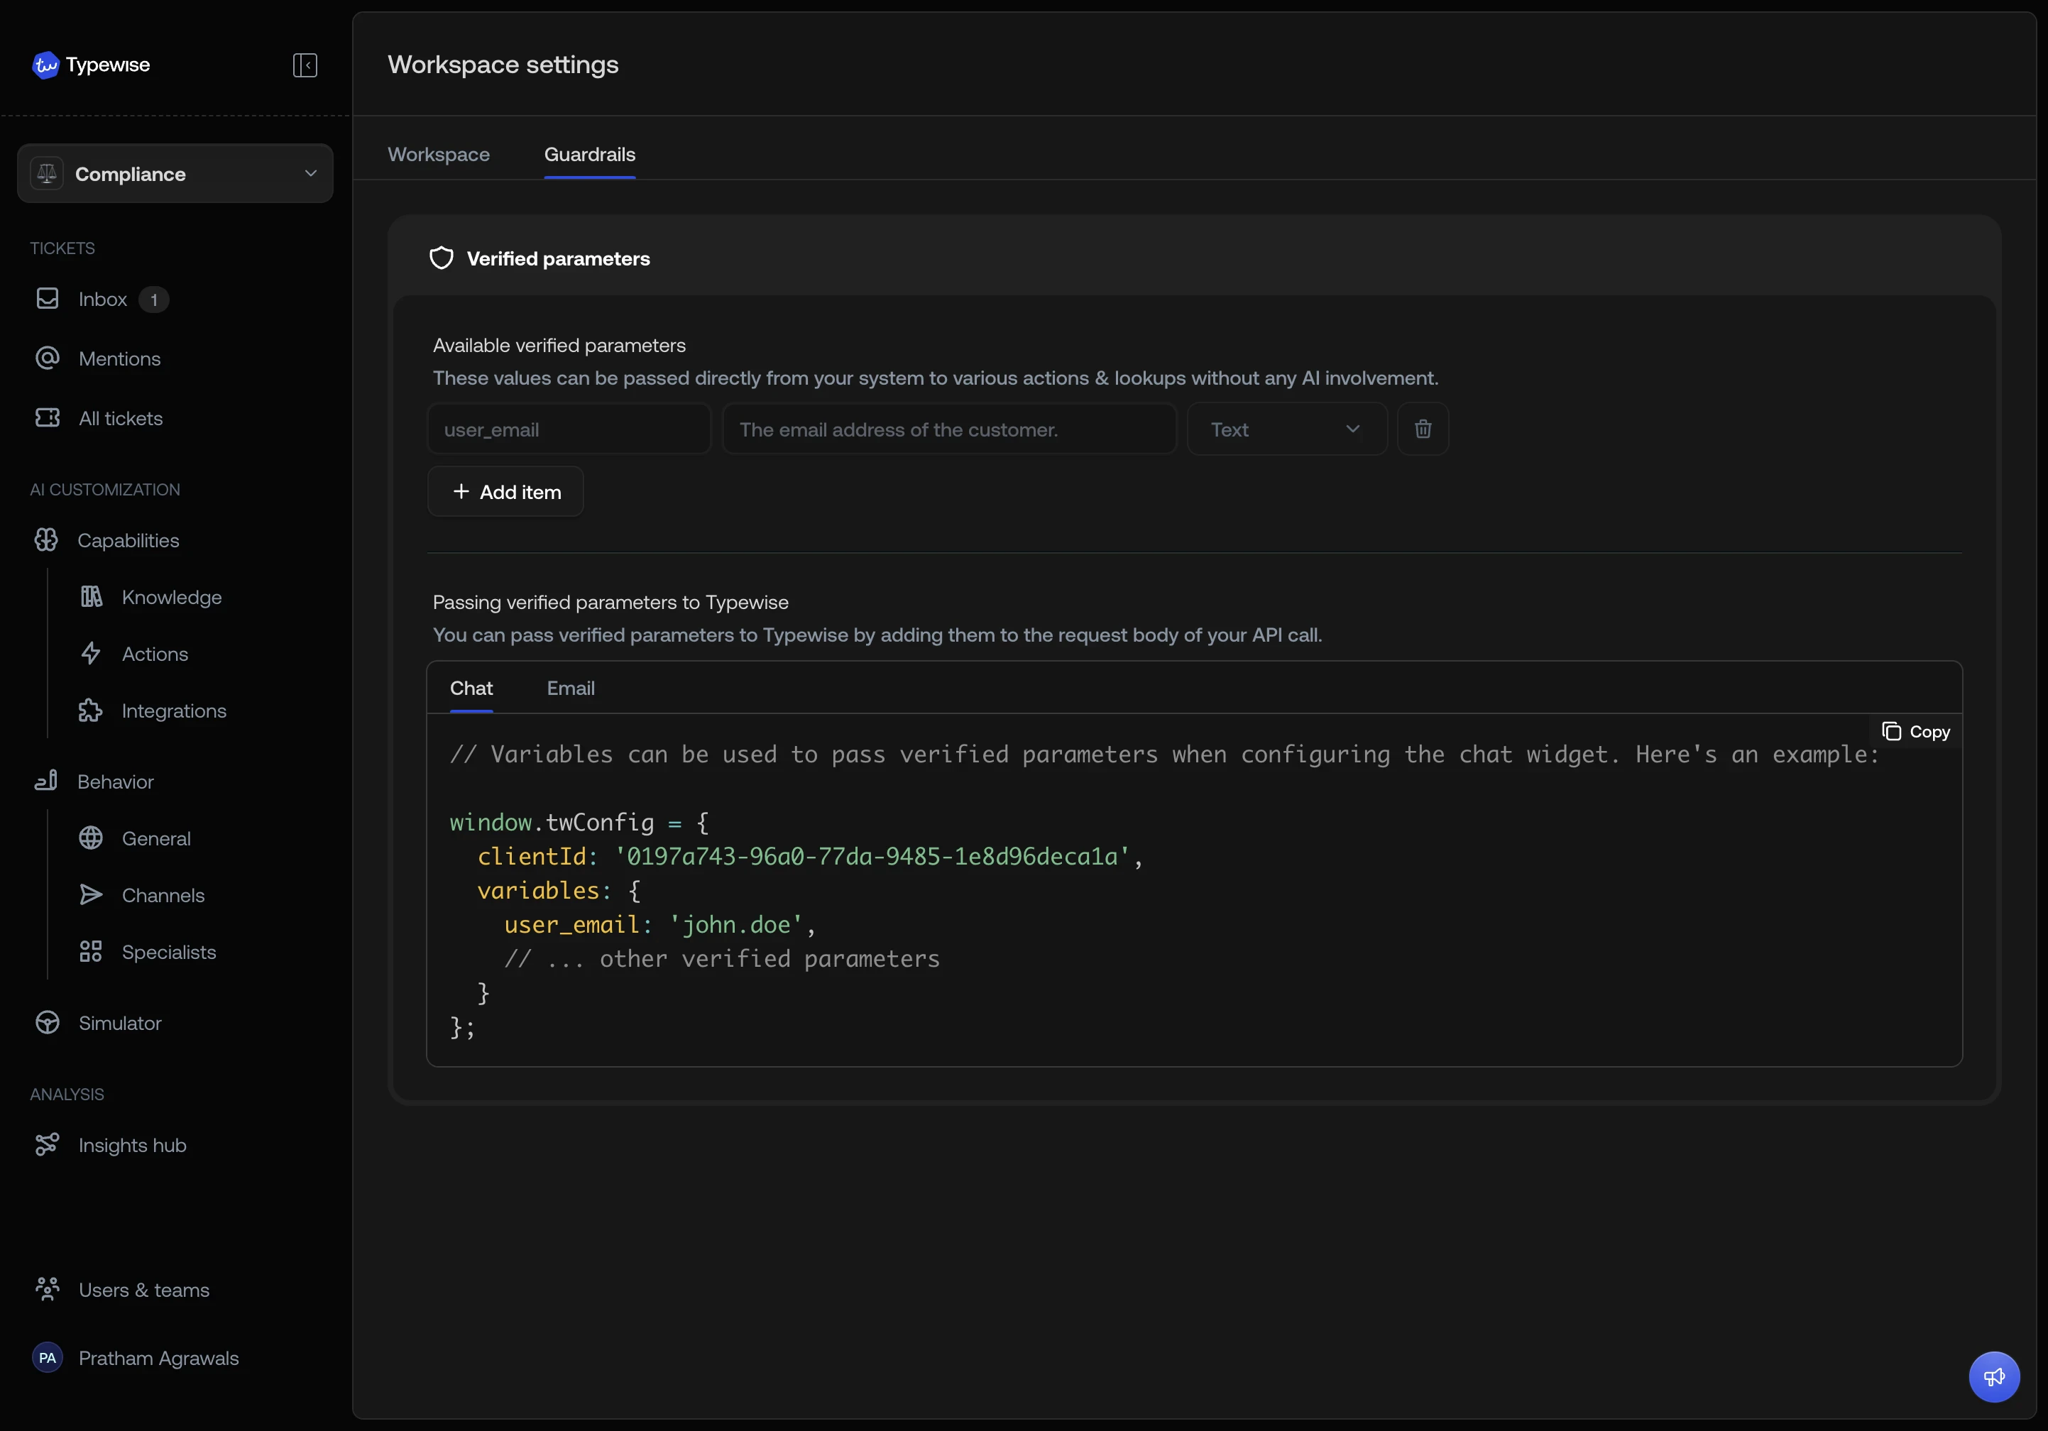Image resolution: width=2048 pixels, height=1431 pixels.
Task: Click the Pratham Agrawals profile avatar
Action: [48, 1358]
